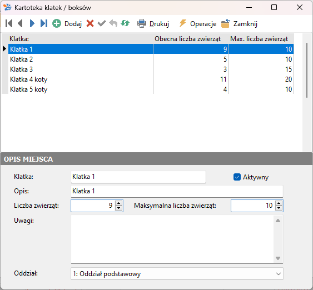Decrease Maksymalna liczba zwierząt with down arrow

point(279,208)
